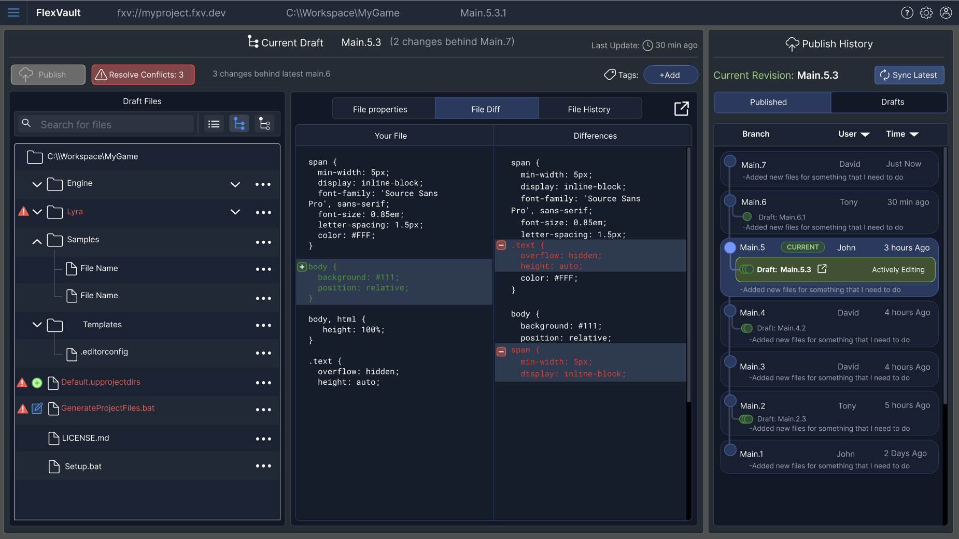959x539 pixels.
Task: Click the +Add tag button
Action: 670,75
